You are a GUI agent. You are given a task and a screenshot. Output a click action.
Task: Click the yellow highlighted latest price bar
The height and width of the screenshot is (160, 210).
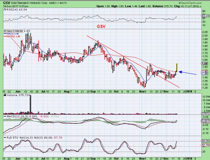177,68
